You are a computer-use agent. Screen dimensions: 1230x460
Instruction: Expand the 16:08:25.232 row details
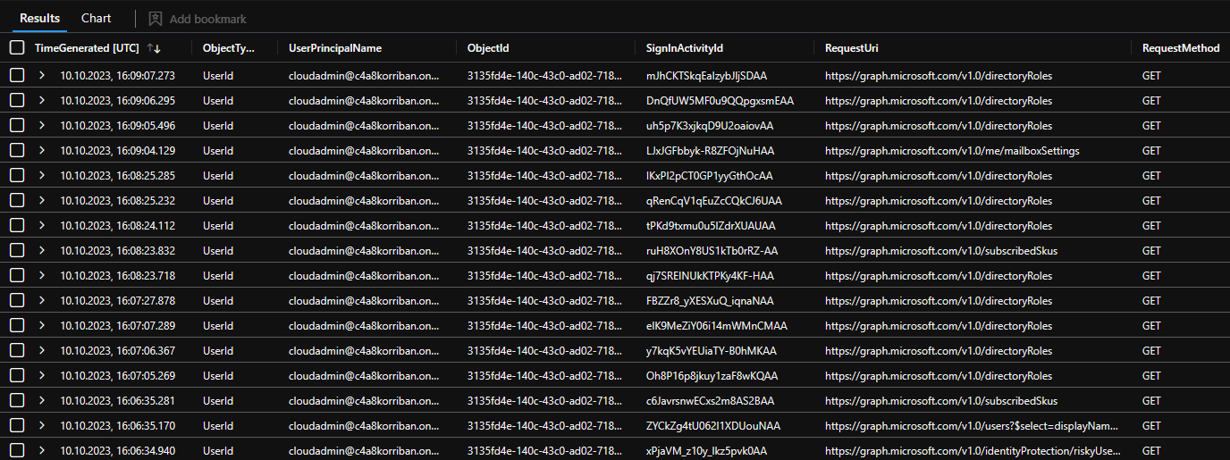pyautogui.click(x=41, y=201)
